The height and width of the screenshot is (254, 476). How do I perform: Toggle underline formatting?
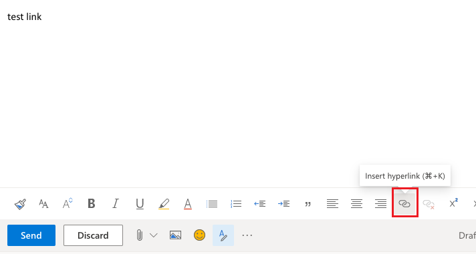point(140,204)
